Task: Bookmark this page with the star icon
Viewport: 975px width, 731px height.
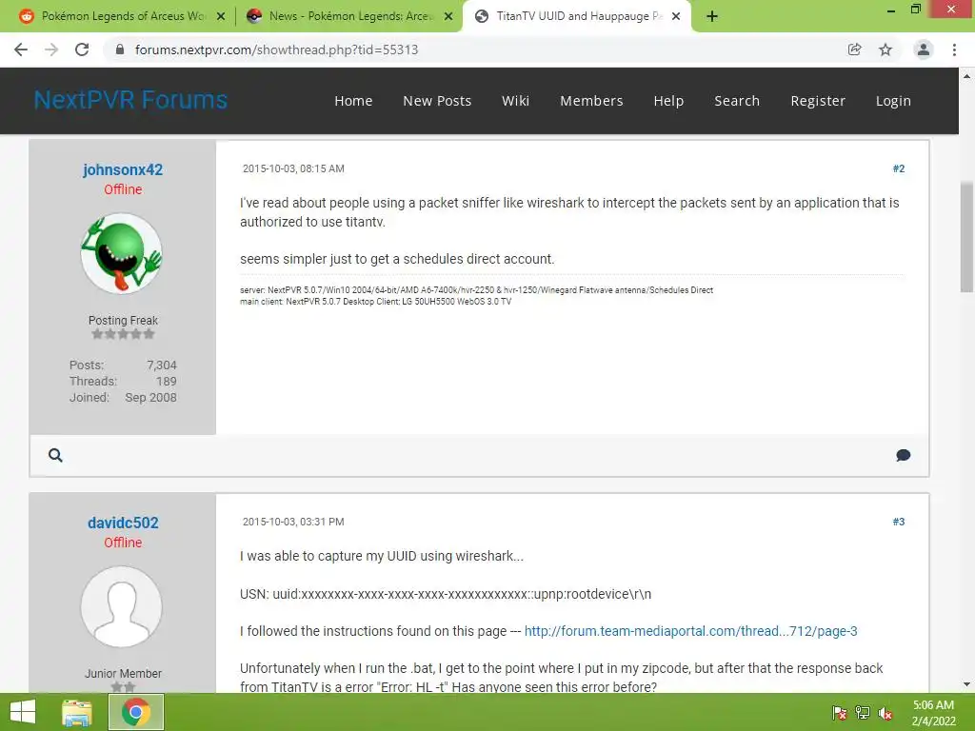Action: click(x=885, y=49)
